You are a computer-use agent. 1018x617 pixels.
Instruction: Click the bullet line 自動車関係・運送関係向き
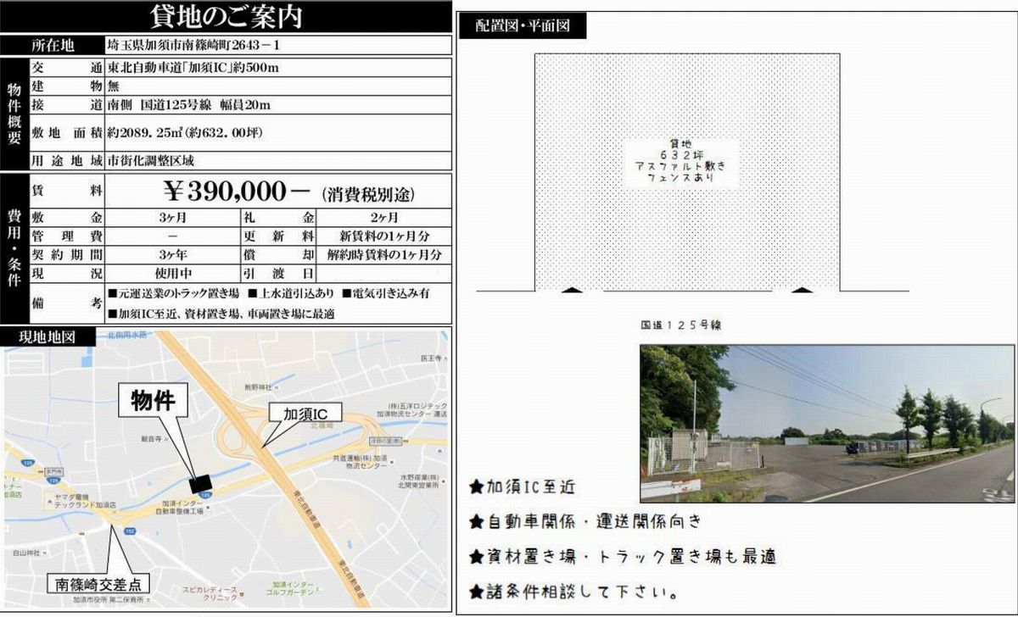pos(585,520)
